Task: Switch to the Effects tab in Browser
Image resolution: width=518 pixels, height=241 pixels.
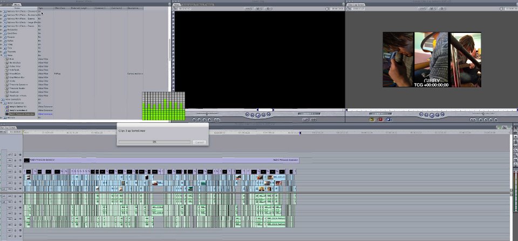Action: click(x=17, y=4)
